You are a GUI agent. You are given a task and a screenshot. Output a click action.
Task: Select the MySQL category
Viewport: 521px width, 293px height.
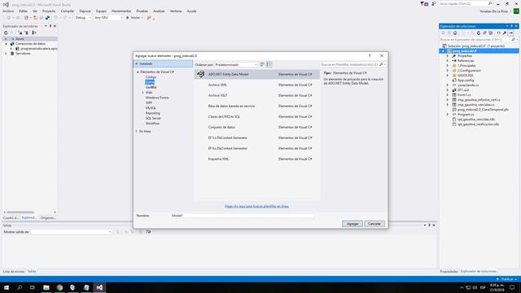click(151, 108)
